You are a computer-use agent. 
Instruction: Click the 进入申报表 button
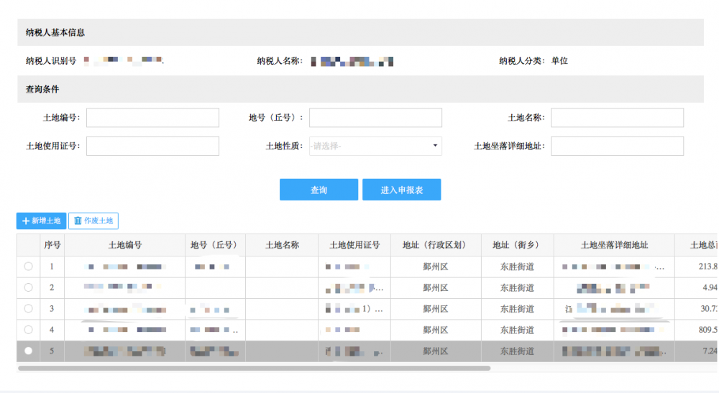pos(402,190)
